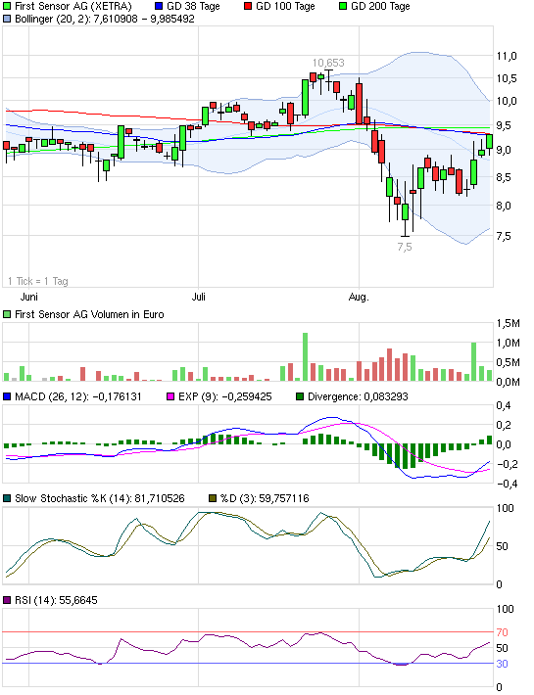Viewport: 534px width, 695px height.
Task: Click the 0,4 MACD axis value
Action: tap(505, 405)
